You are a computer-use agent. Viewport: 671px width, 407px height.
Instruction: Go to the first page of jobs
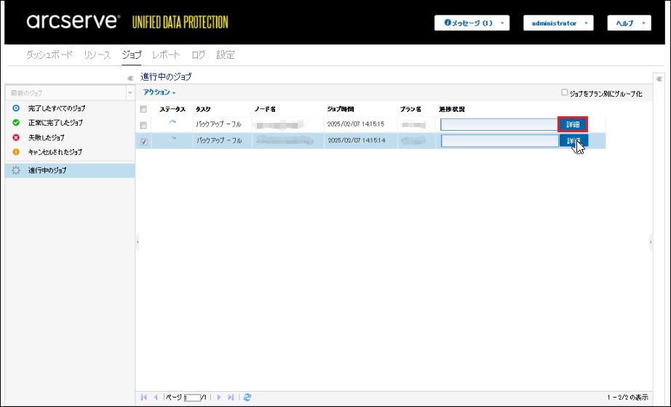click(143, 398)
